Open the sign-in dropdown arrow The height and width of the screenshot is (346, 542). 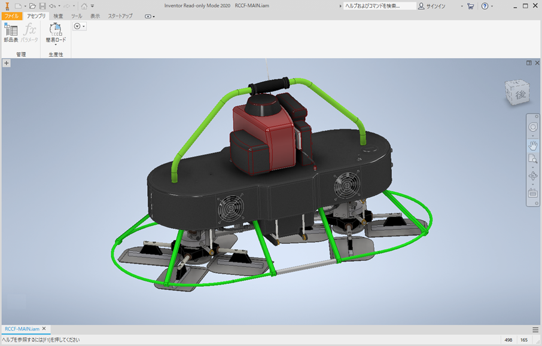pos(462,6)
